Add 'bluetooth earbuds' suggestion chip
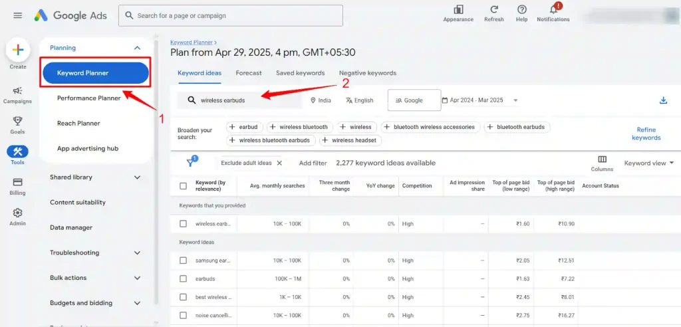 tap(517, 127)
